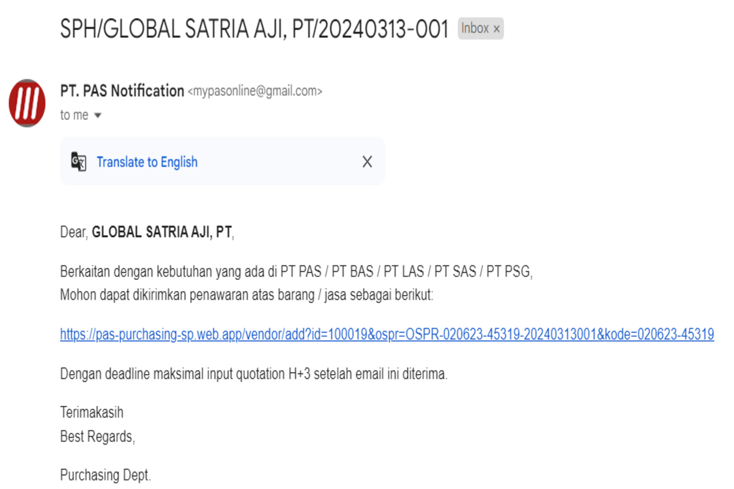Click the word 'Dear' in greeting
Viewport: 734px width, 489px height.
(73, 232)
